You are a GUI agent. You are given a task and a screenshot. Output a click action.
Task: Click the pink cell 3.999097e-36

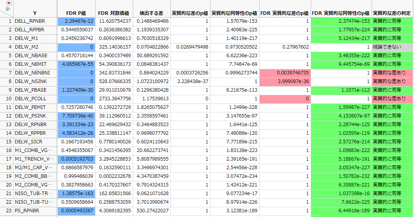pyautogui.click(x=285, y=81)
